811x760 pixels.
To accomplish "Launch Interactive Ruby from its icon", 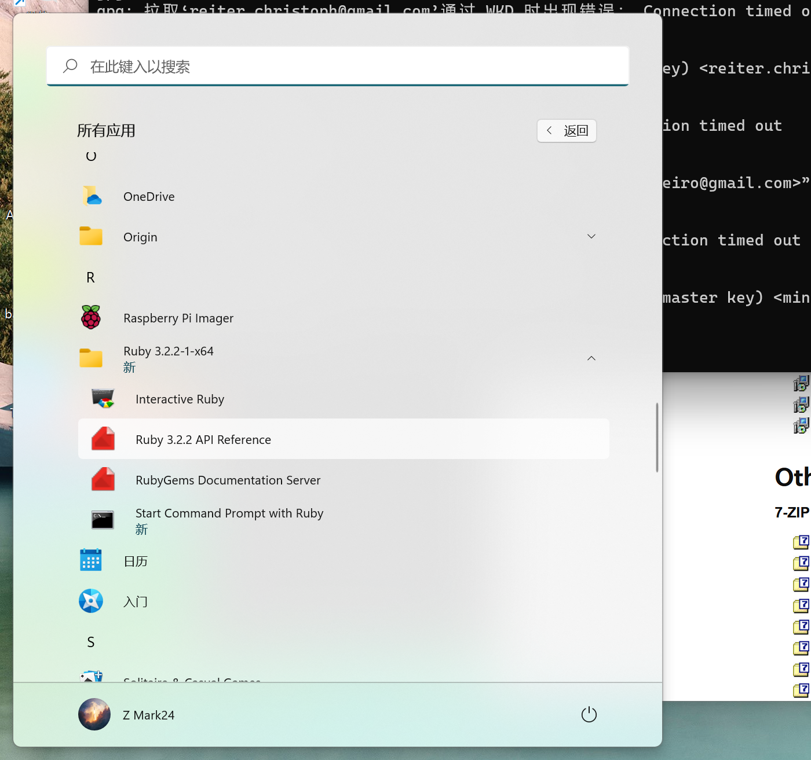I will click(103, 399).
